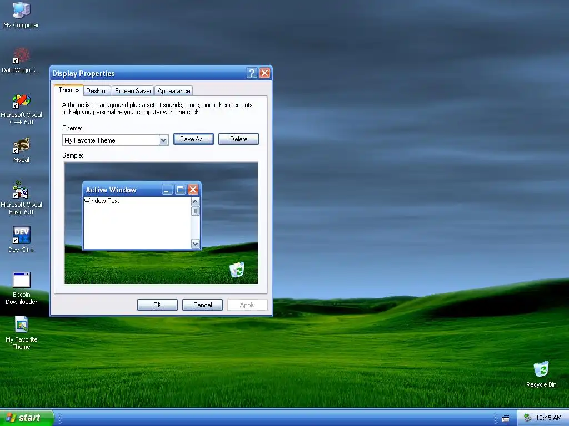Screen dimensions: 569x426
Task: Click the sample window red close button
Action: pyautogui.click(x=193, y=190)
